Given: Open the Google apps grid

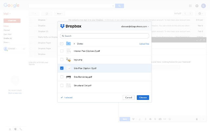Looking at the screenshot, I should pos(190,6).
